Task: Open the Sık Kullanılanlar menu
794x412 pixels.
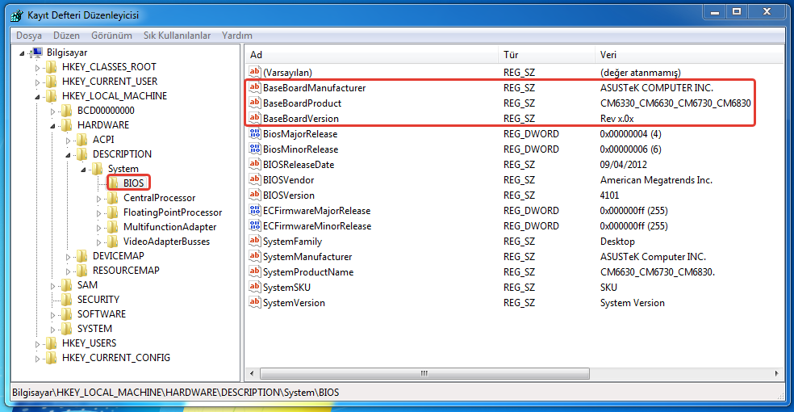Action: pos(177,36)
